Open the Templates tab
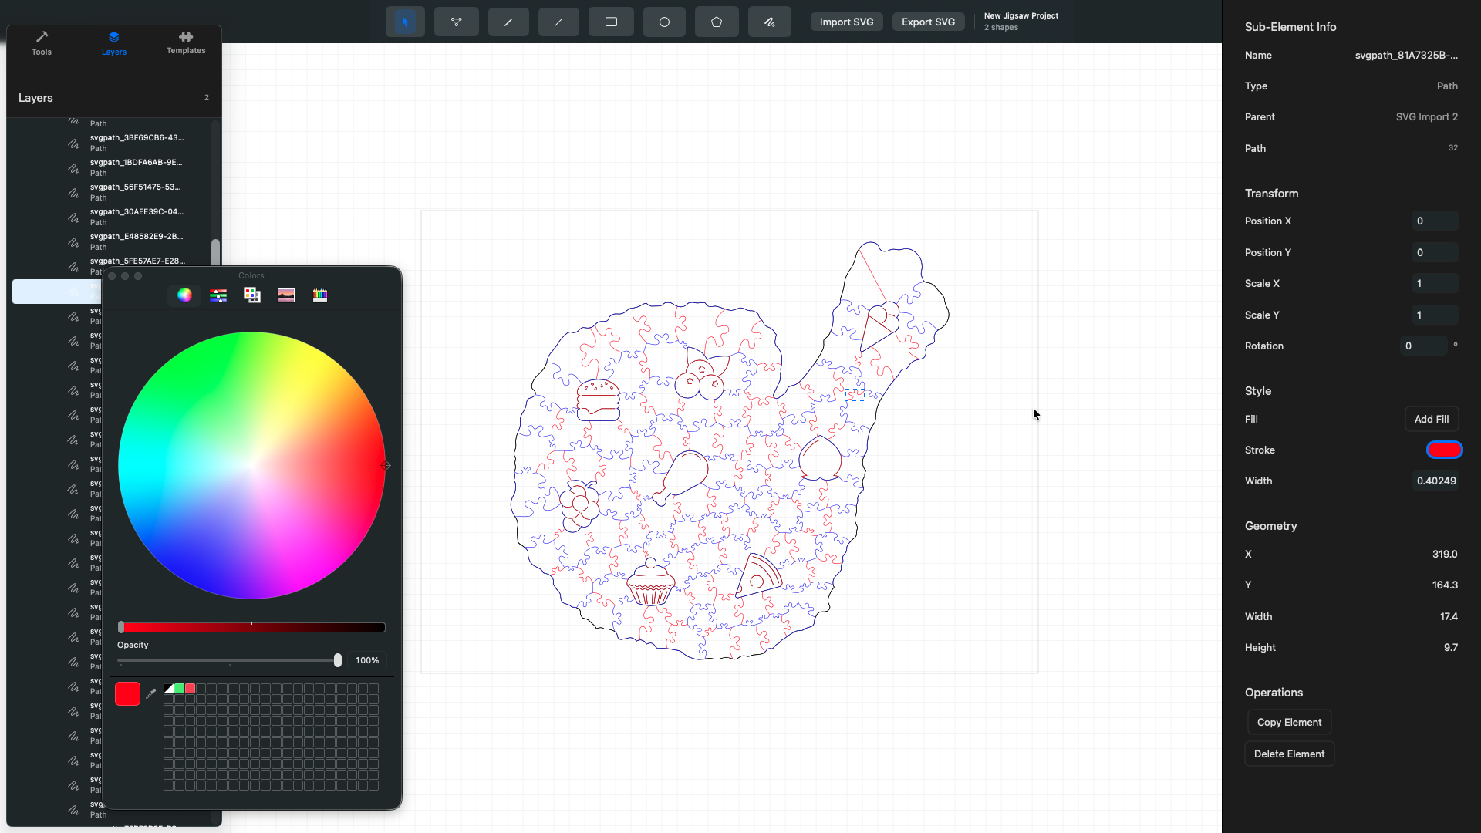 [185, 42]
